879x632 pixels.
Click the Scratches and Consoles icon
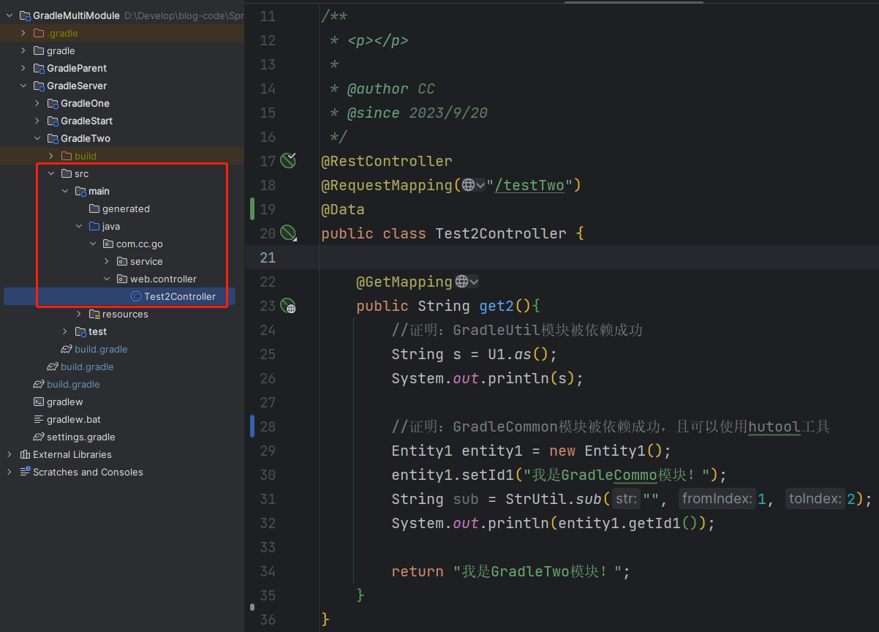tap(25, 472)
